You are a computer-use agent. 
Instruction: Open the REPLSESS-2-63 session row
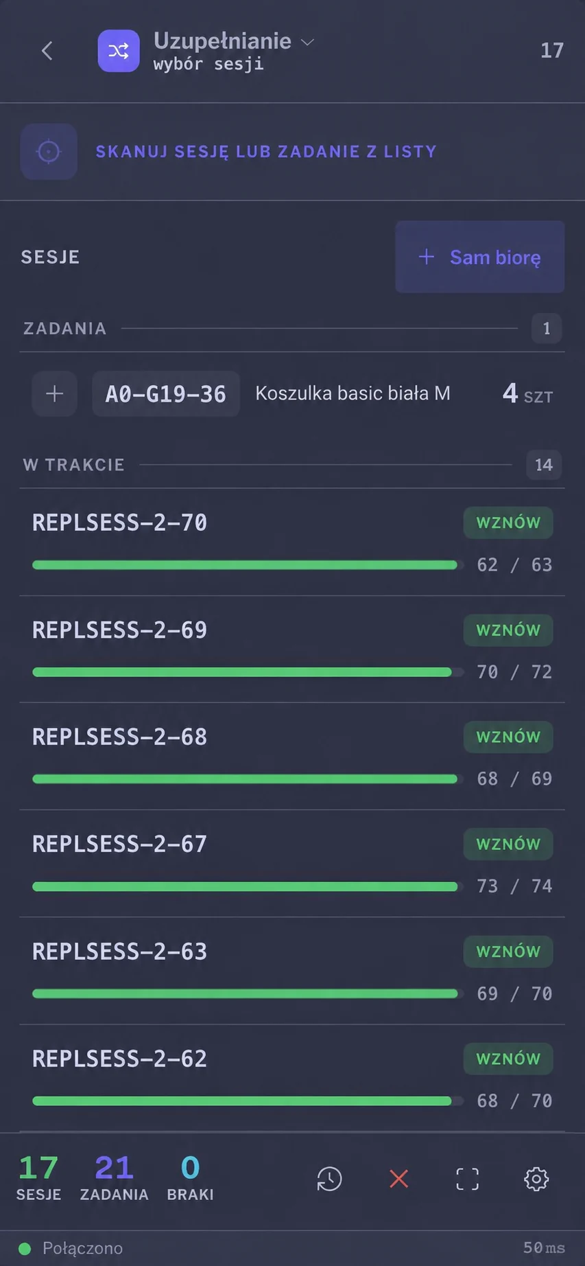coord(292,971)
